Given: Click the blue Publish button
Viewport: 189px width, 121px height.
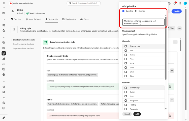Looking at the screenshot, I should tap(177, 11).
